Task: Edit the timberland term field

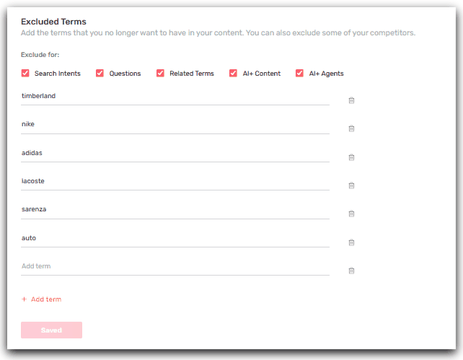Action: coord(175,96)
